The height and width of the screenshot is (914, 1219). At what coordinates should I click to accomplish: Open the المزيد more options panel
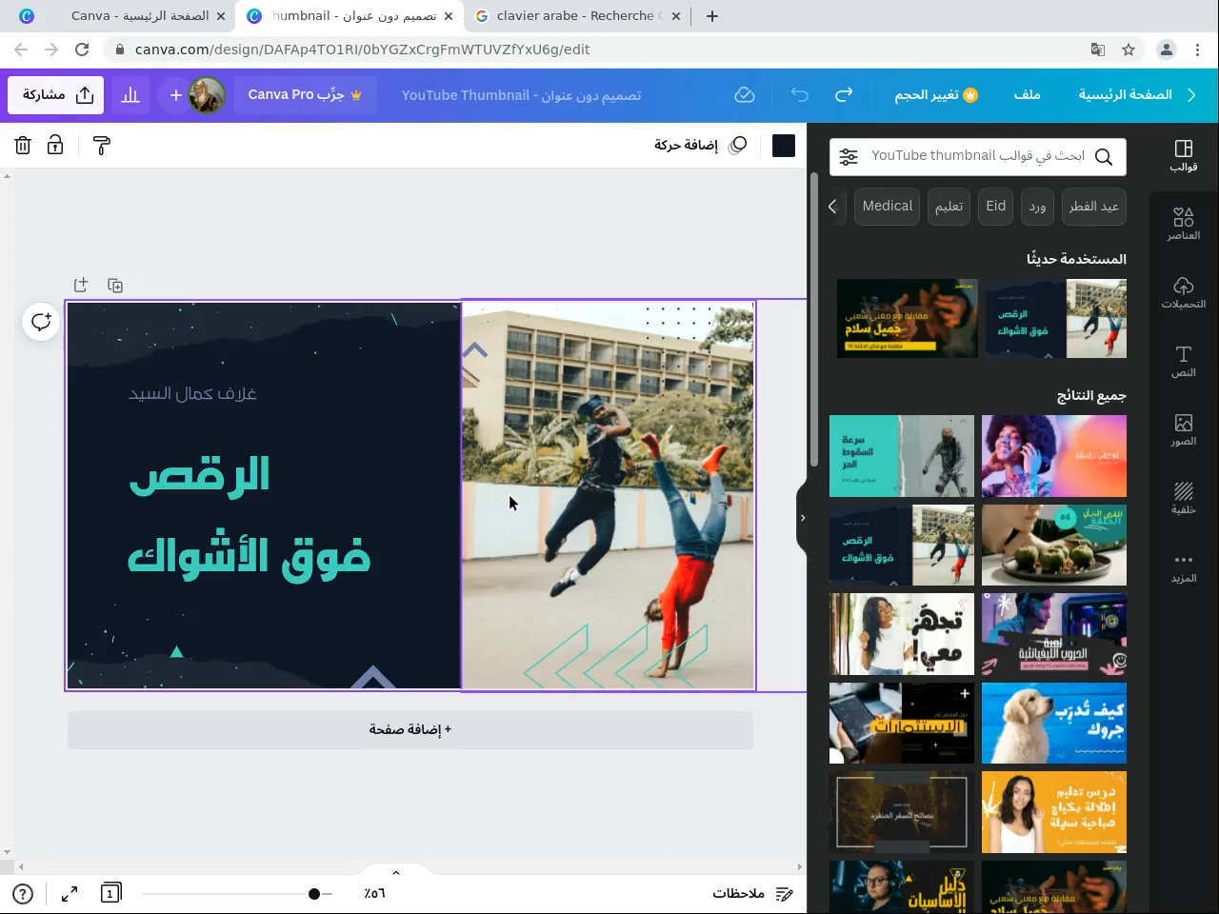point(1184,566)
